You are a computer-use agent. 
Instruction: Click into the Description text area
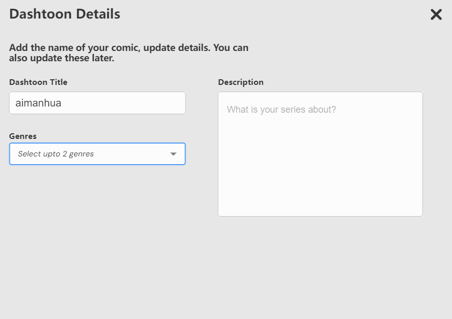click(320, 154)
